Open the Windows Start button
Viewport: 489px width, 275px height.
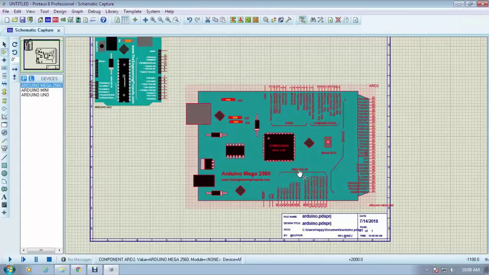tap(9, 270)
